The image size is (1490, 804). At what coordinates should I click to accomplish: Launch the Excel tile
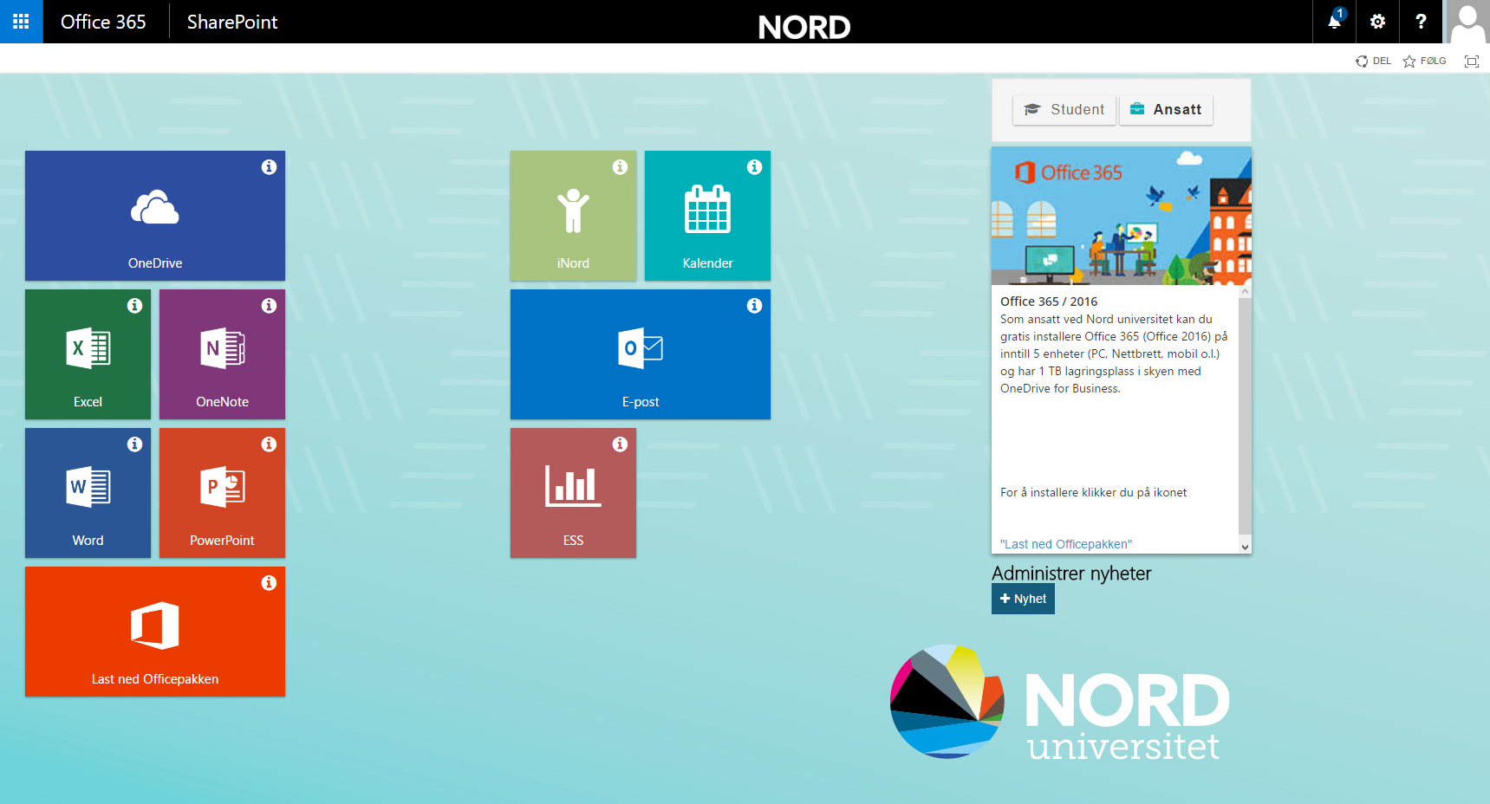pos(88,354)
